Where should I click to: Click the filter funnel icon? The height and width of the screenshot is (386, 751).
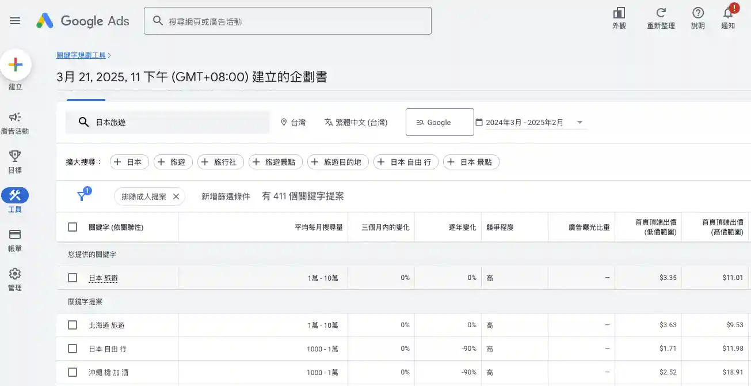(x=82, y=196)
